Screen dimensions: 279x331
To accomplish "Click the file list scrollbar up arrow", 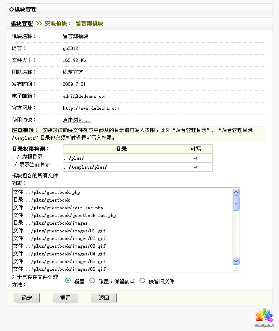I will [236, 193].
